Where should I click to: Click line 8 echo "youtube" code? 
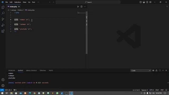[x=23, y=29]
